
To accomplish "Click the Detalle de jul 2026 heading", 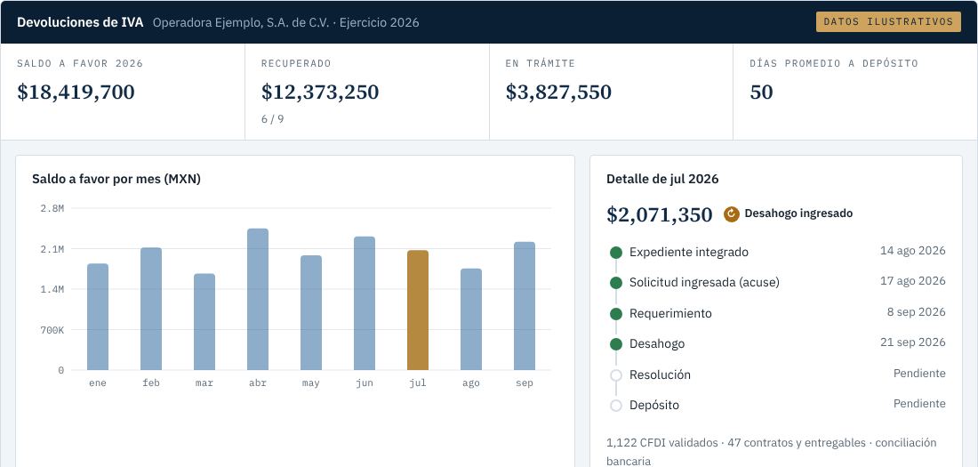I will (x=662, y=179).
